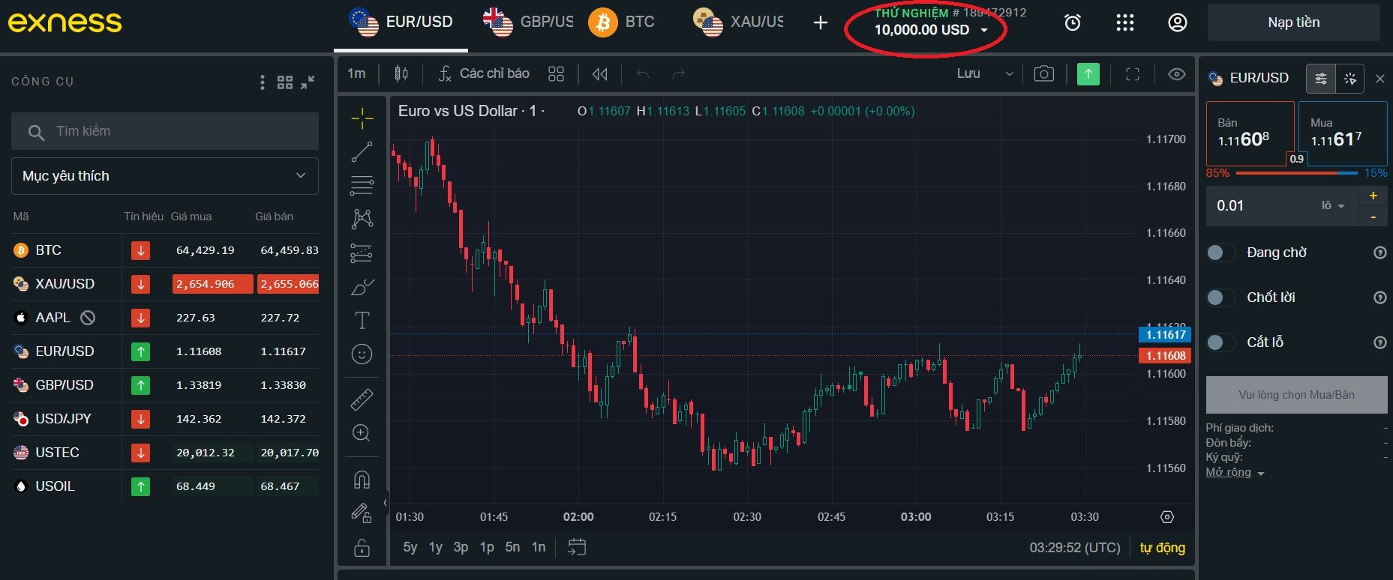
Task: Toggle one-click trading icon
Action: 1350,78
